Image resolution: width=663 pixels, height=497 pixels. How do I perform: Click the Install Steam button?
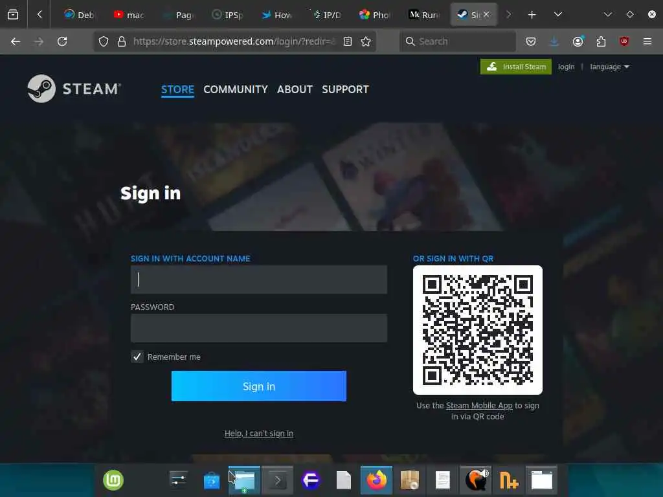click(516, 67)
